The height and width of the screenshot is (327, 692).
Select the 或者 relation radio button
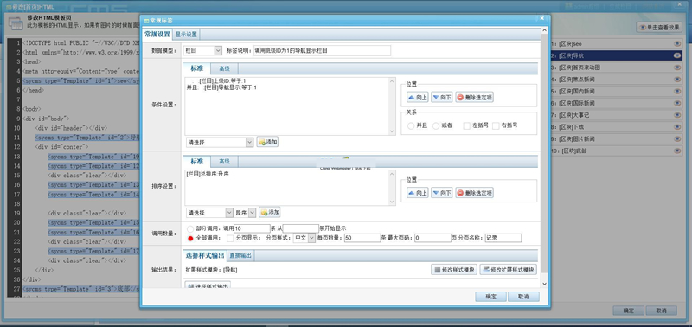(436, 125)
